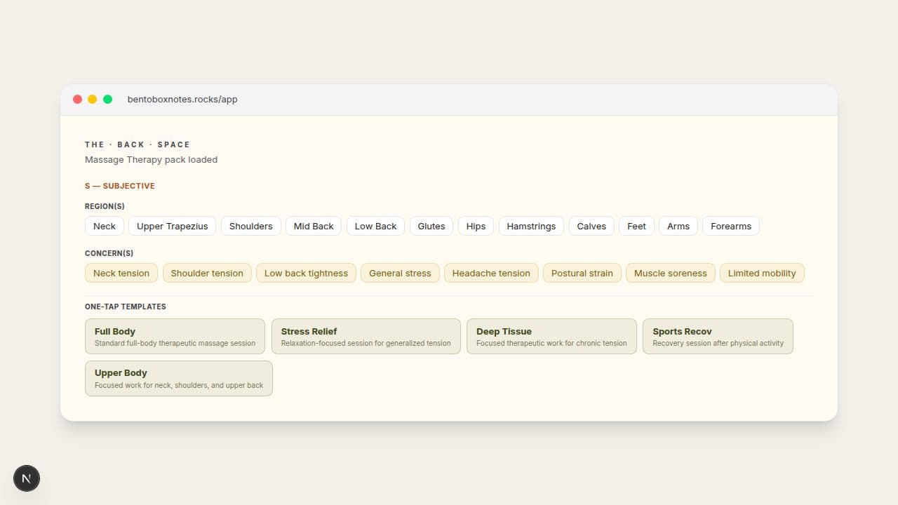Apply the Sports Recov template

tap(718, 337)
